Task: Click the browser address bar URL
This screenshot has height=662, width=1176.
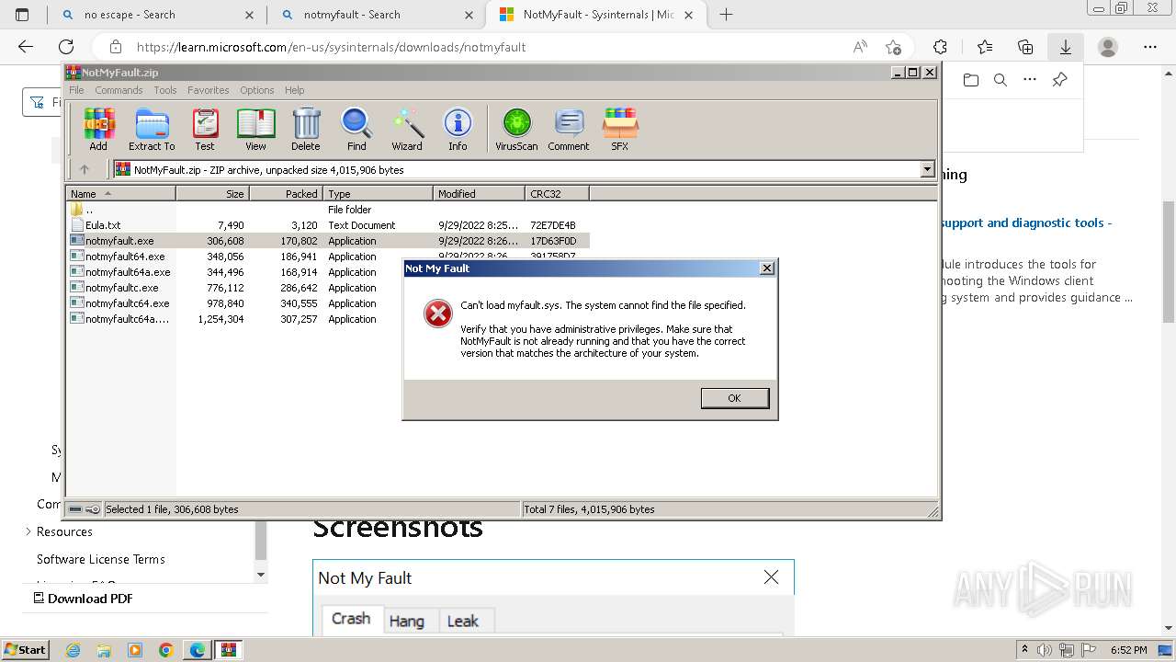Action: tap(331, 47)
